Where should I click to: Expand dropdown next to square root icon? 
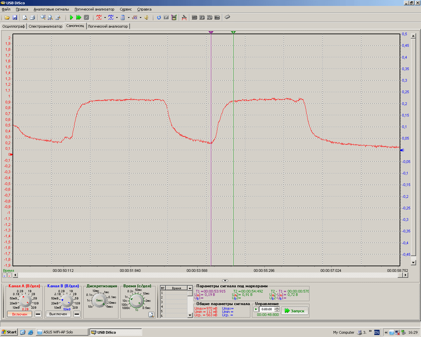[x=140, y=18]
